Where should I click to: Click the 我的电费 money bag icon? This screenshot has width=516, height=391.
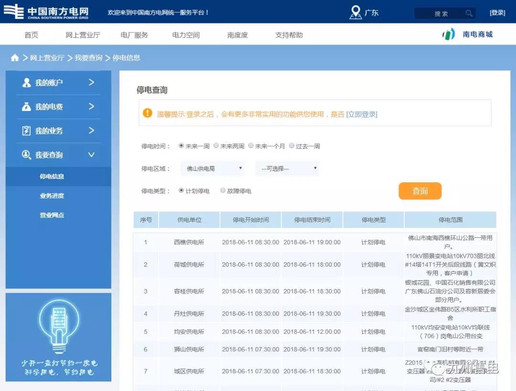click(27, 107)
